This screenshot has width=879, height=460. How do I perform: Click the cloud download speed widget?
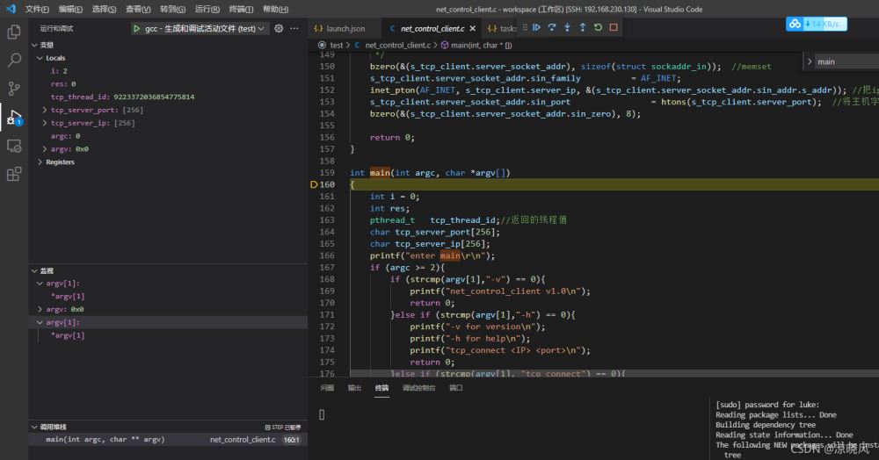[817, 24]
